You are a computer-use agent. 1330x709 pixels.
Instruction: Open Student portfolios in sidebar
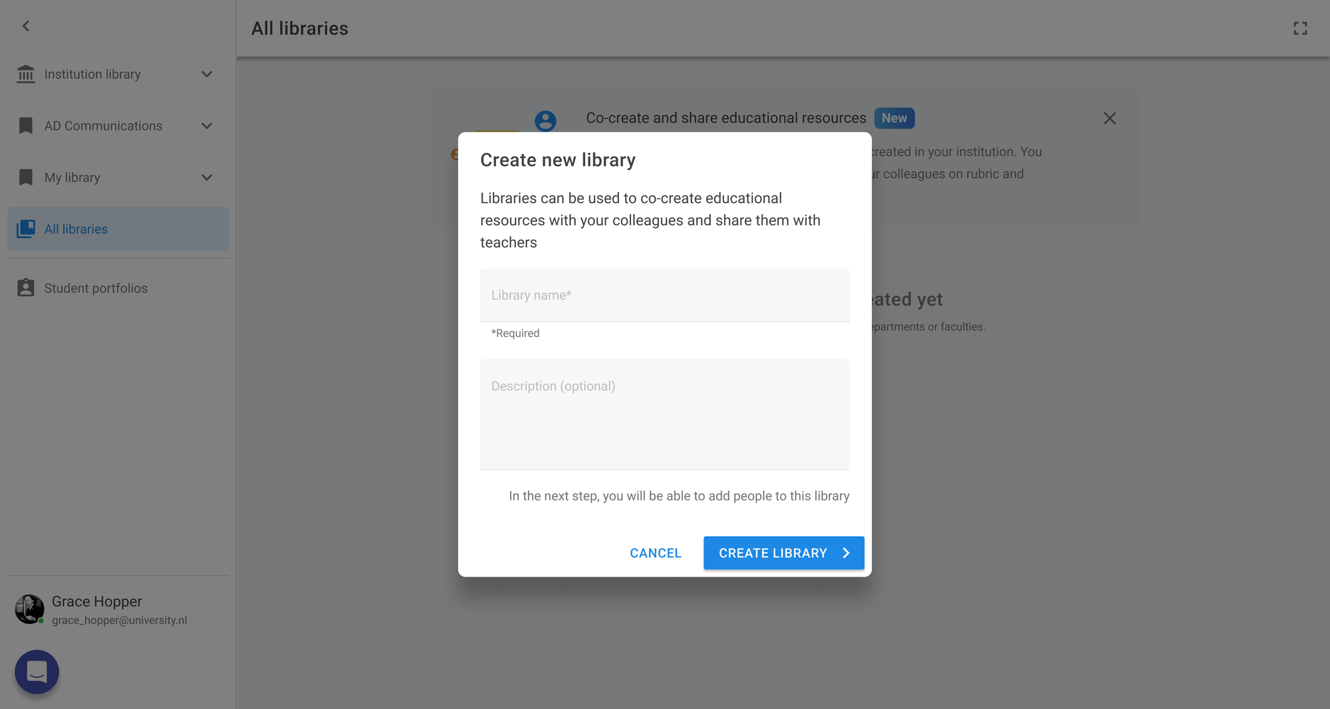pos(96,288)
